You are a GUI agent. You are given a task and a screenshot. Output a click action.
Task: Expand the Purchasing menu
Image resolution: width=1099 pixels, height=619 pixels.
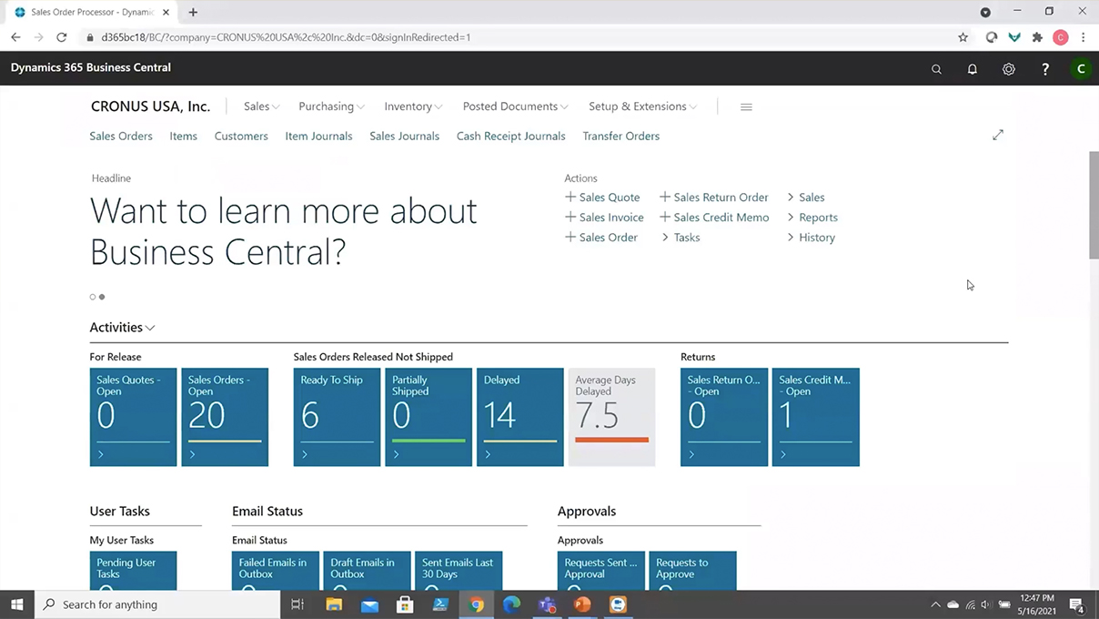click(x=332, y=107)
